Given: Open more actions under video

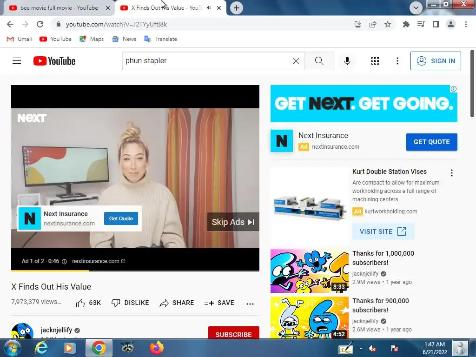Looking at the screenshot, I should [250, 304].
